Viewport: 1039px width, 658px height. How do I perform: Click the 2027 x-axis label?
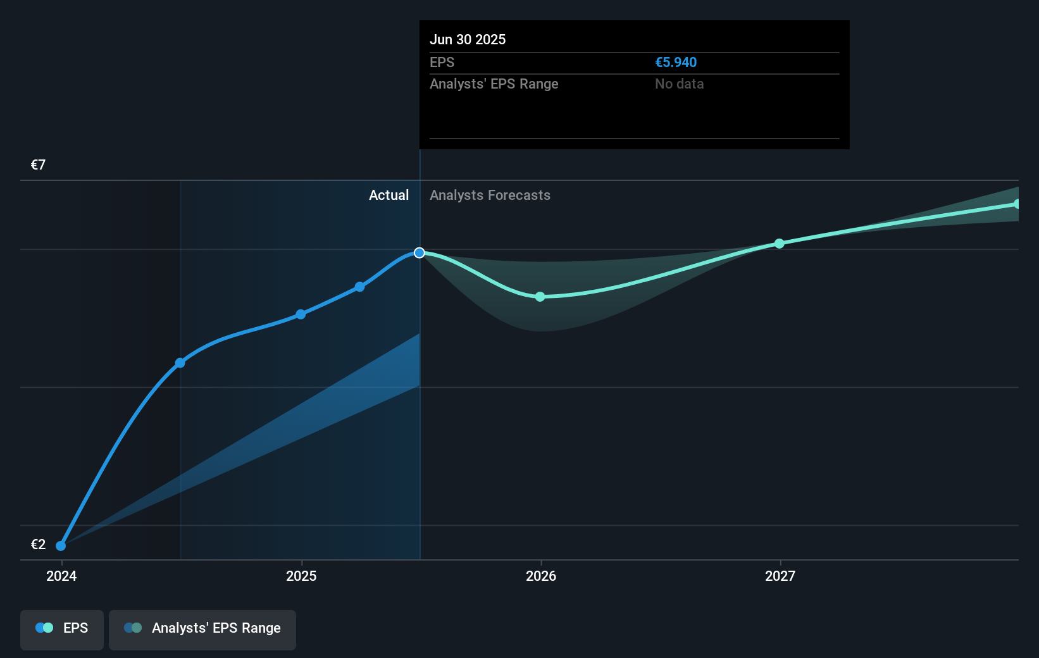(x=780, y=576)
